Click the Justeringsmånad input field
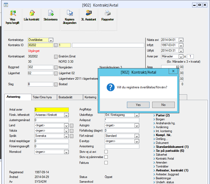The width and height of the screenshot is (210, 184). (x=52, y=120)
